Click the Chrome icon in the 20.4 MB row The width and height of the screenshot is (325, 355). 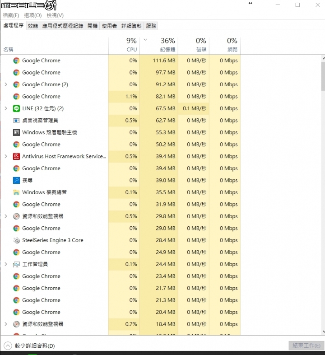16,313
